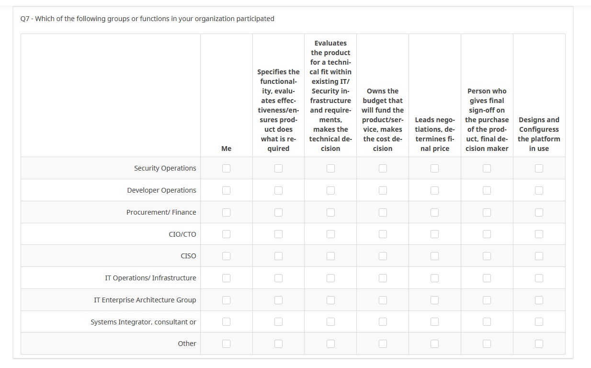Check CIO/CTO for final sign-off on purchase
This screenshot has height=368, width=591.
[x=487, y=234]
